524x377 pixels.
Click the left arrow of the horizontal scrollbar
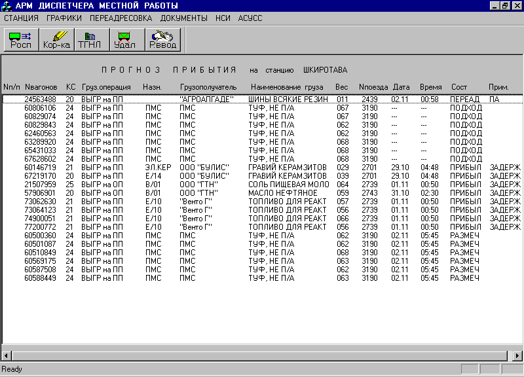point(7,355)
